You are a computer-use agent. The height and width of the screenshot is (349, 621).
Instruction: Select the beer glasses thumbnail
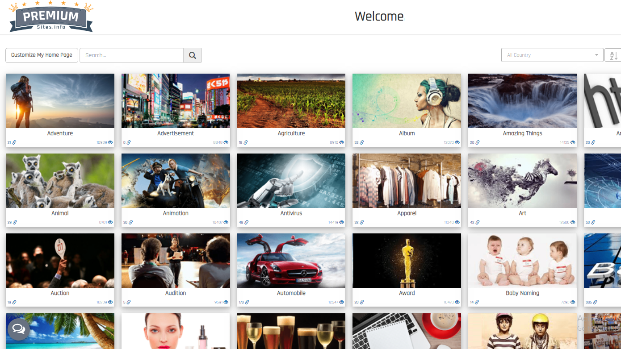pos(291,331)
